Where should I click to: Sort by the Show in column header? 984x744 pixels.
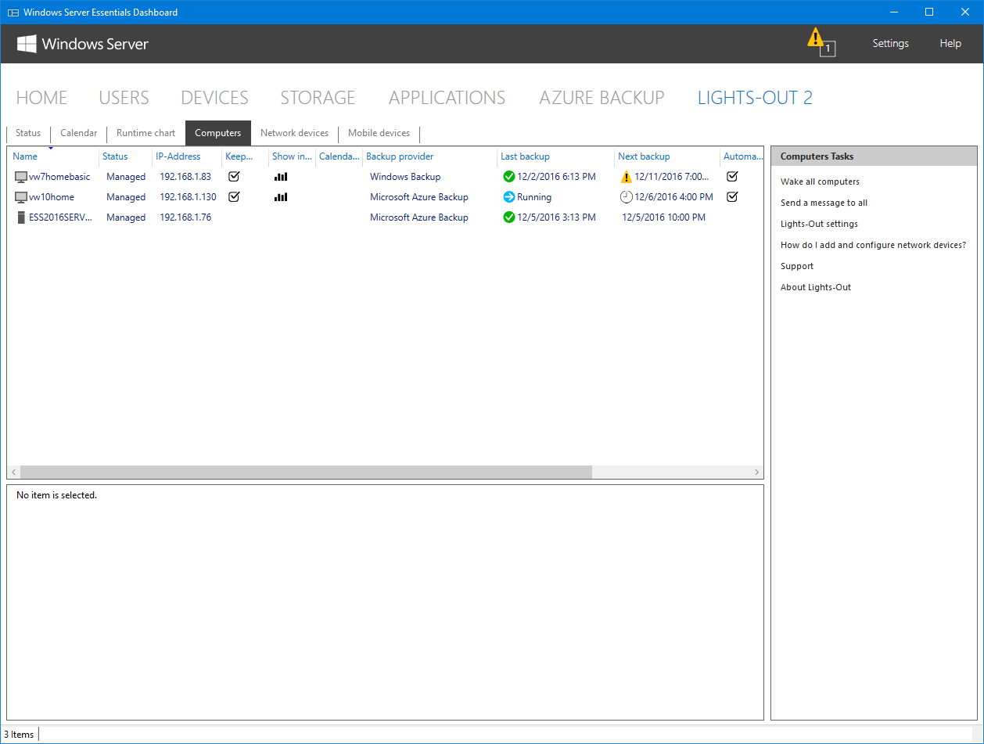(292, 156)
